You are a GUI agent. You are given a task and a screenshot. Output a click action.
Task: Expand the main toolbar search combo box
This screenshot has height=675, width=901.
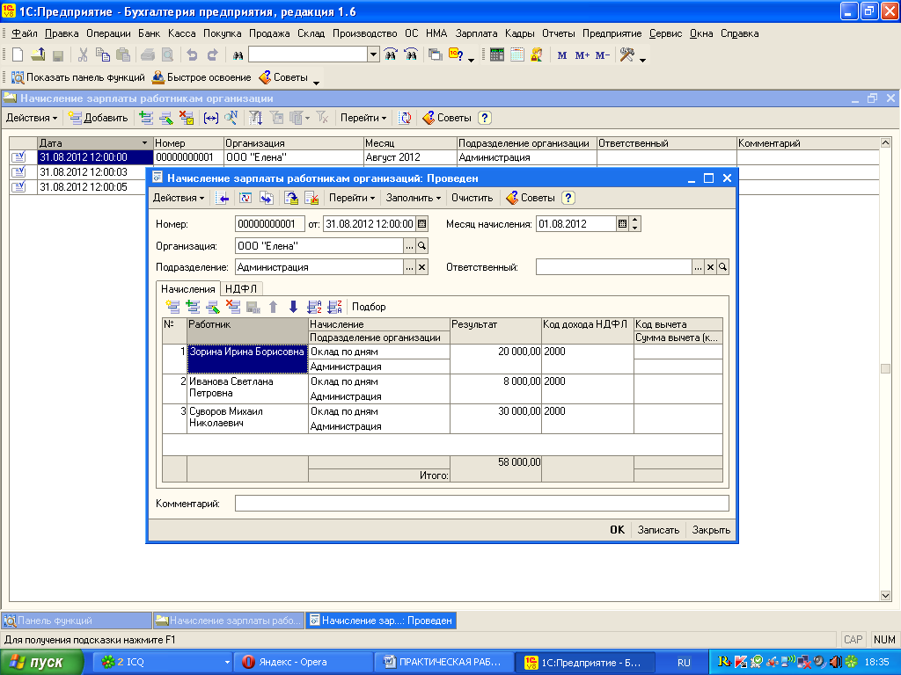[x=374, y=54]
